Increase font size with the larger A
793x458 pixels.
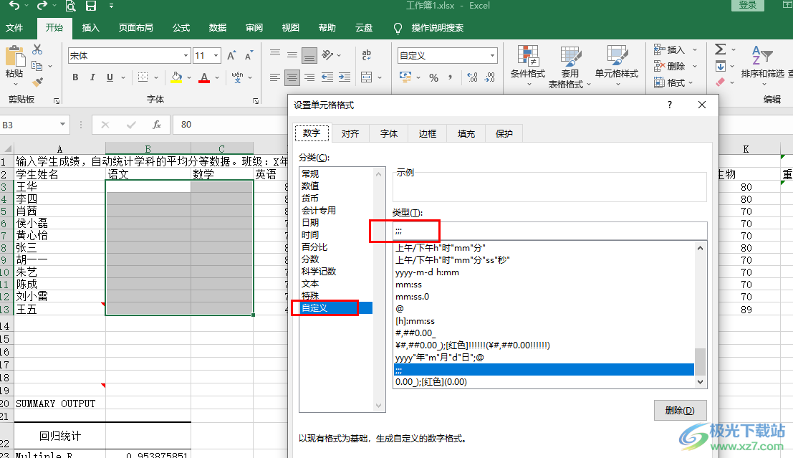pyautogui.click(x=231, y=56)
